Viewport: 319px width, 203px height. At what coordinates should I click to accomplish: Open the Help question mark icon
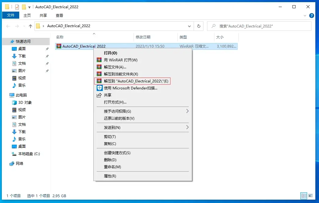point(311,16)
